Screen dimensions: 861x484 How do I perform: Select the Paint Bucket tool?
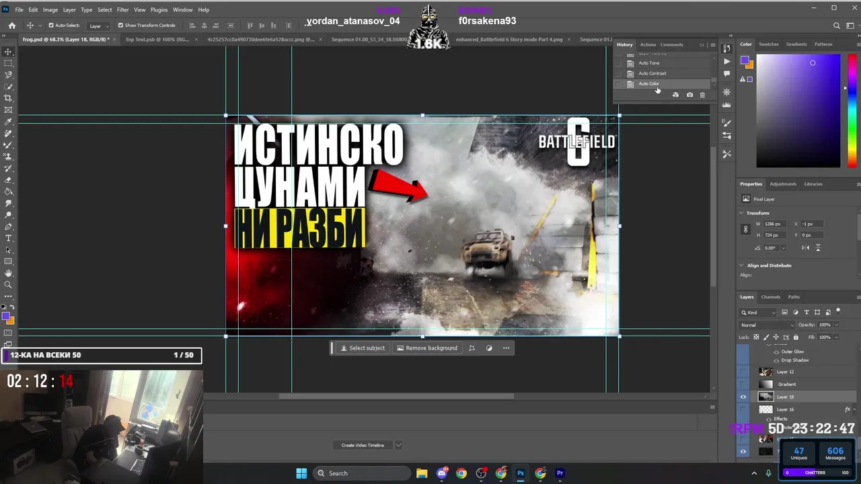click(x=9, y=192)
